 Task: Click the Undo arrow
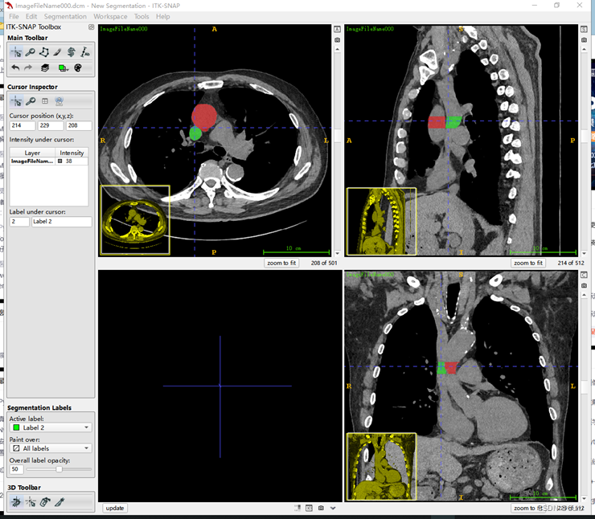coord(15,67)
